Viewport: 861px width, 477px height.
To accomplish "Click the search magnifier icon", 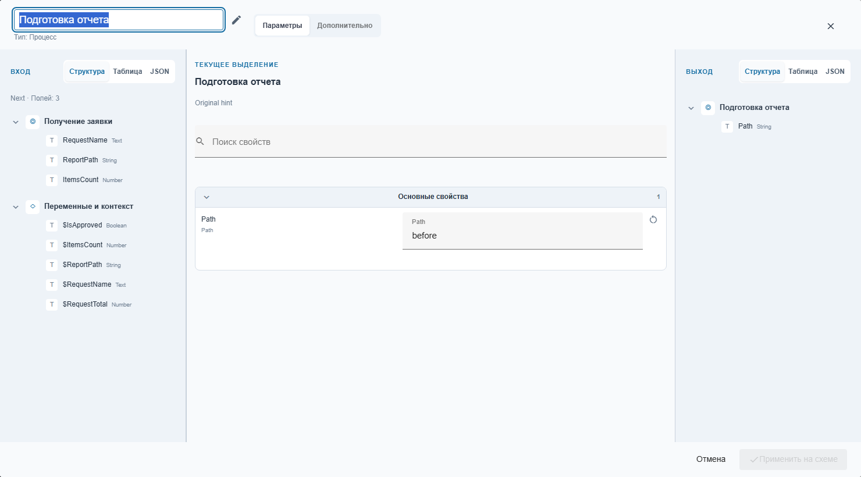I will click(200, 141).
